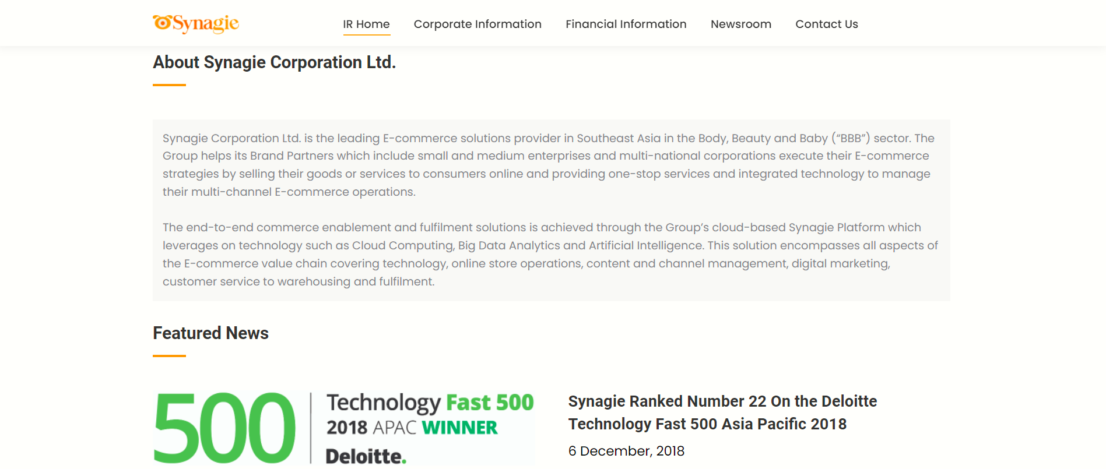Click the Technology Fast 500 banner text
1106x469 pixels.
(430, 403)
